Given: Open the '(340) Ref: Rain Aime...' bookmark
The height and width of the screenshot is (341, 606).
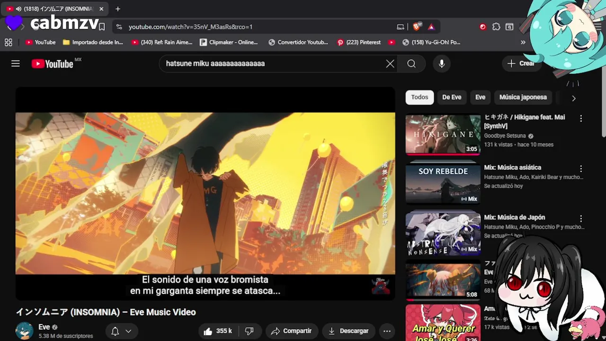Looking at the screenshot, I should [x=162, y=42].
